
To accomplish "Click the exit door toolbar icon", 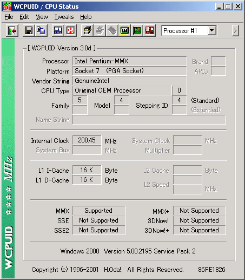I will point(12,31).
